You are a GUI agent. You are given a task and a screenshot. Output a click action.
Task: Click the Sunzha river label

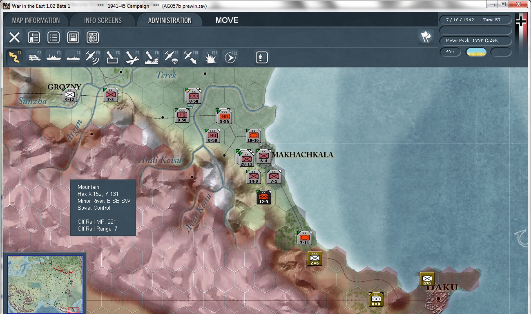33,101
